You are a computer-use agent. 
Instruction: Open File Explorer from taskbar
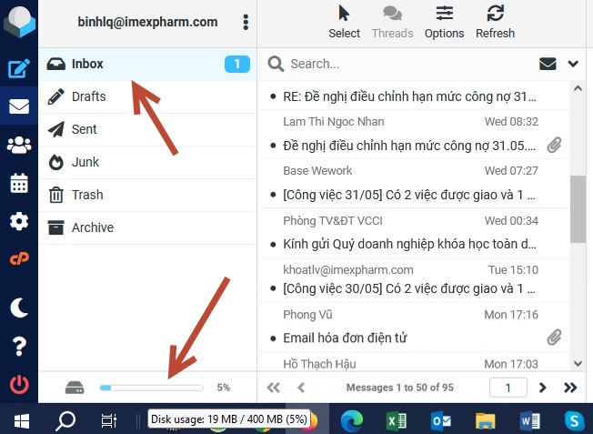485,420
